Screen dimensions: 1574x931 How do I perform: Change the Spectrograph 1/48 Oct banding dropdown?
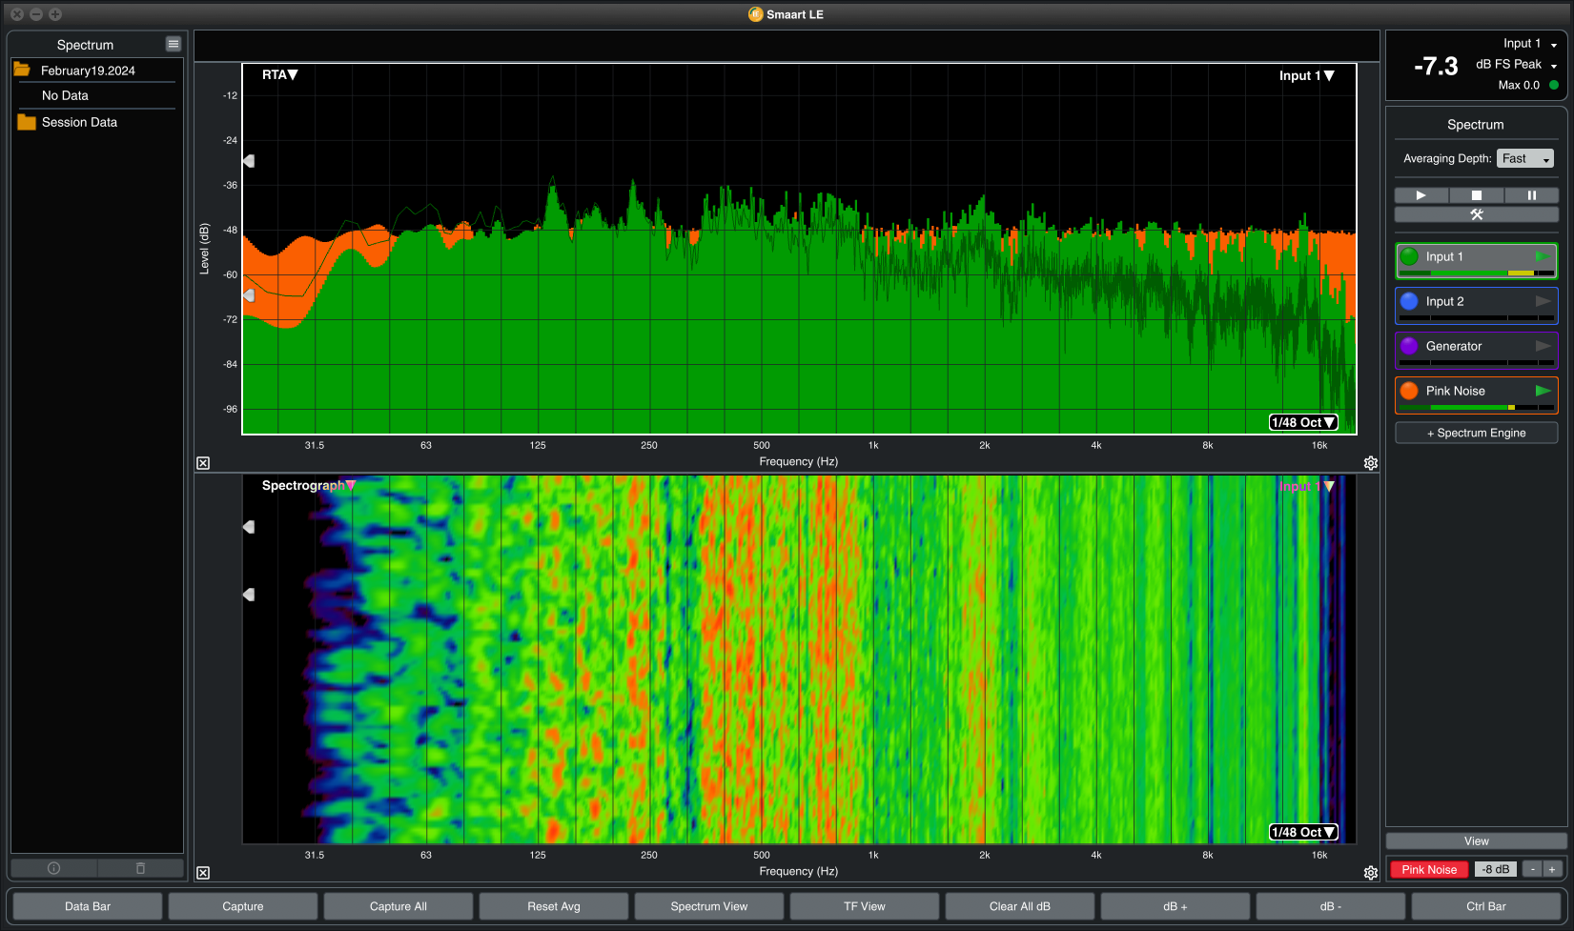point(1303,832)
